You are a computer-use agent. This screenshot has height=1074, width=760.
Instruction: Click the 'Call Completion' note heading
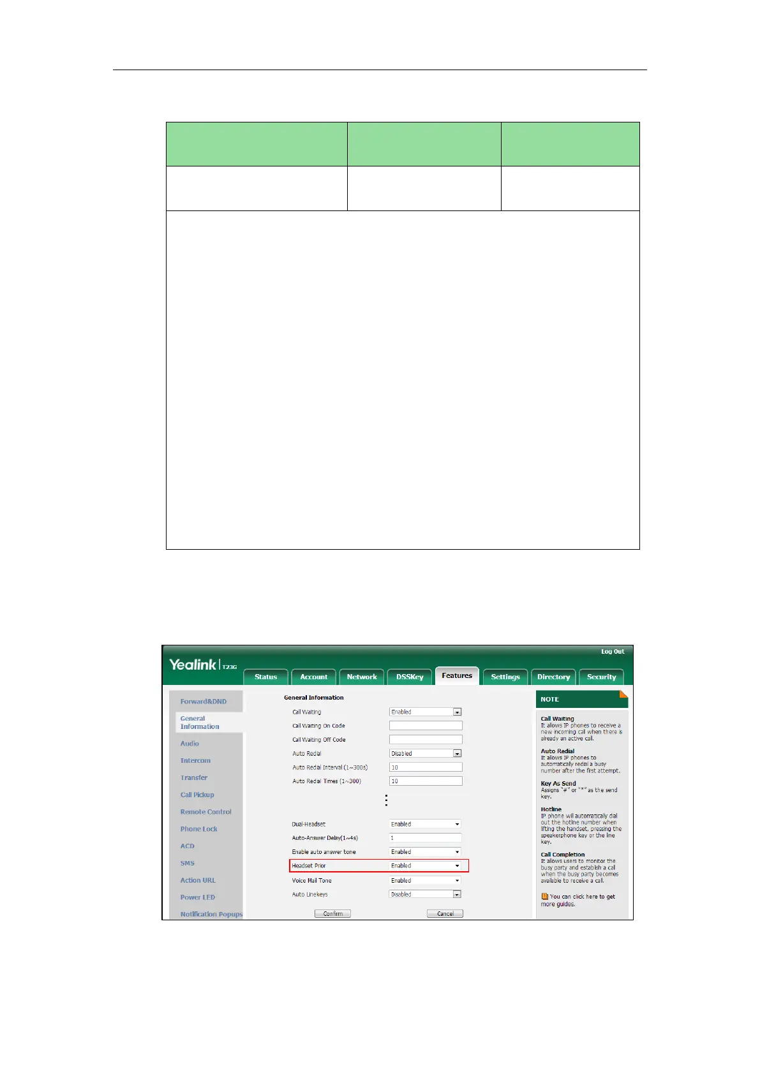tap(563, 855)
